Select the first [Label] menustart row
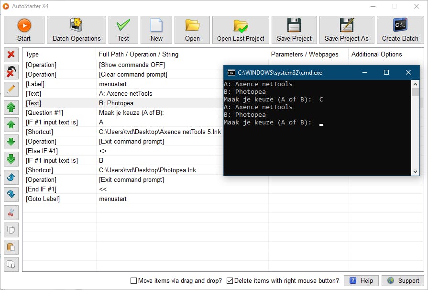Viewport: 428px width, 290px height. pos(123,84)
